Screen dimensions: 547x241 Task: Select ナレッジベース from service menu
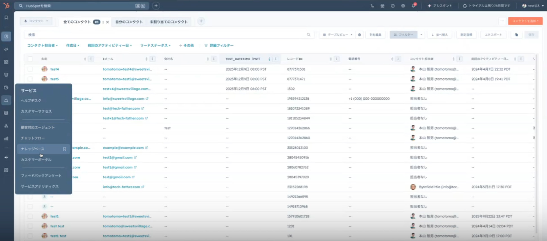pos(33,149)
